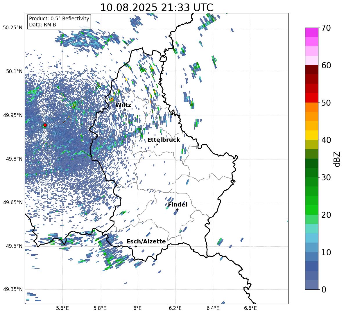The image size is (344, 314).
Task: Click the 5.8°E longitude label
Action: [100, 308]
